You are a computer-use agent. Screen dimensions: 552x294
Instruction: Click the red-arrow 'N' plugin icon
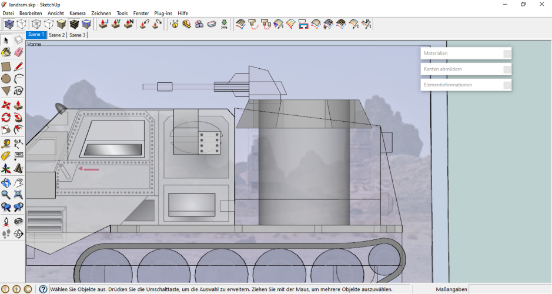(x=129, y=24)
